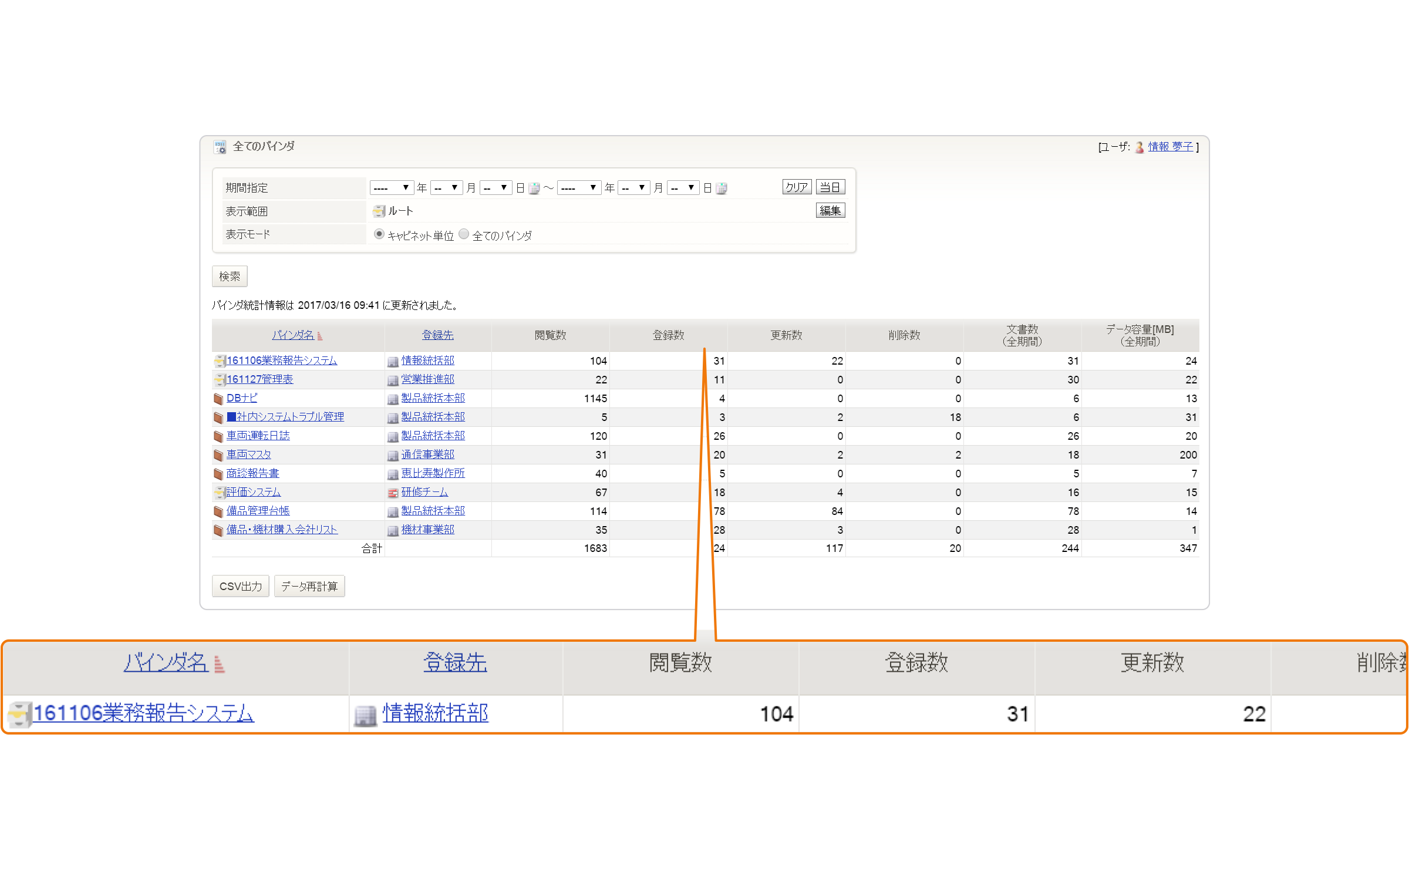Open user profile 情報 夢子
The width and height of the screenshot is (1409, 869).
point(1171,147)
